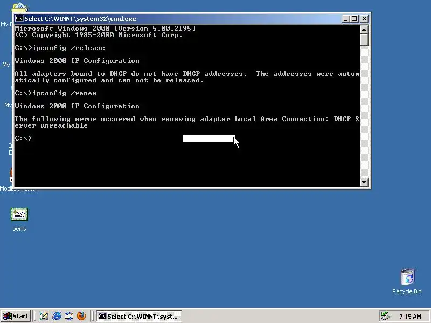Open the Start menu

coord(16,316)
